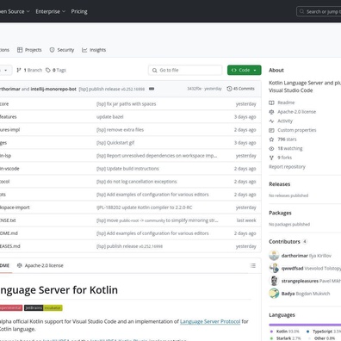Click the Custom properties icon
The width and height of the screenshot is (341, 341).
[271, 130]
